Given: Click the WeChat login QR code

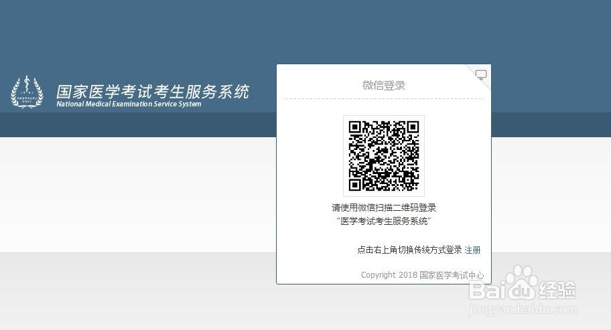Looking at the screenshot, I should coord(384,156).
